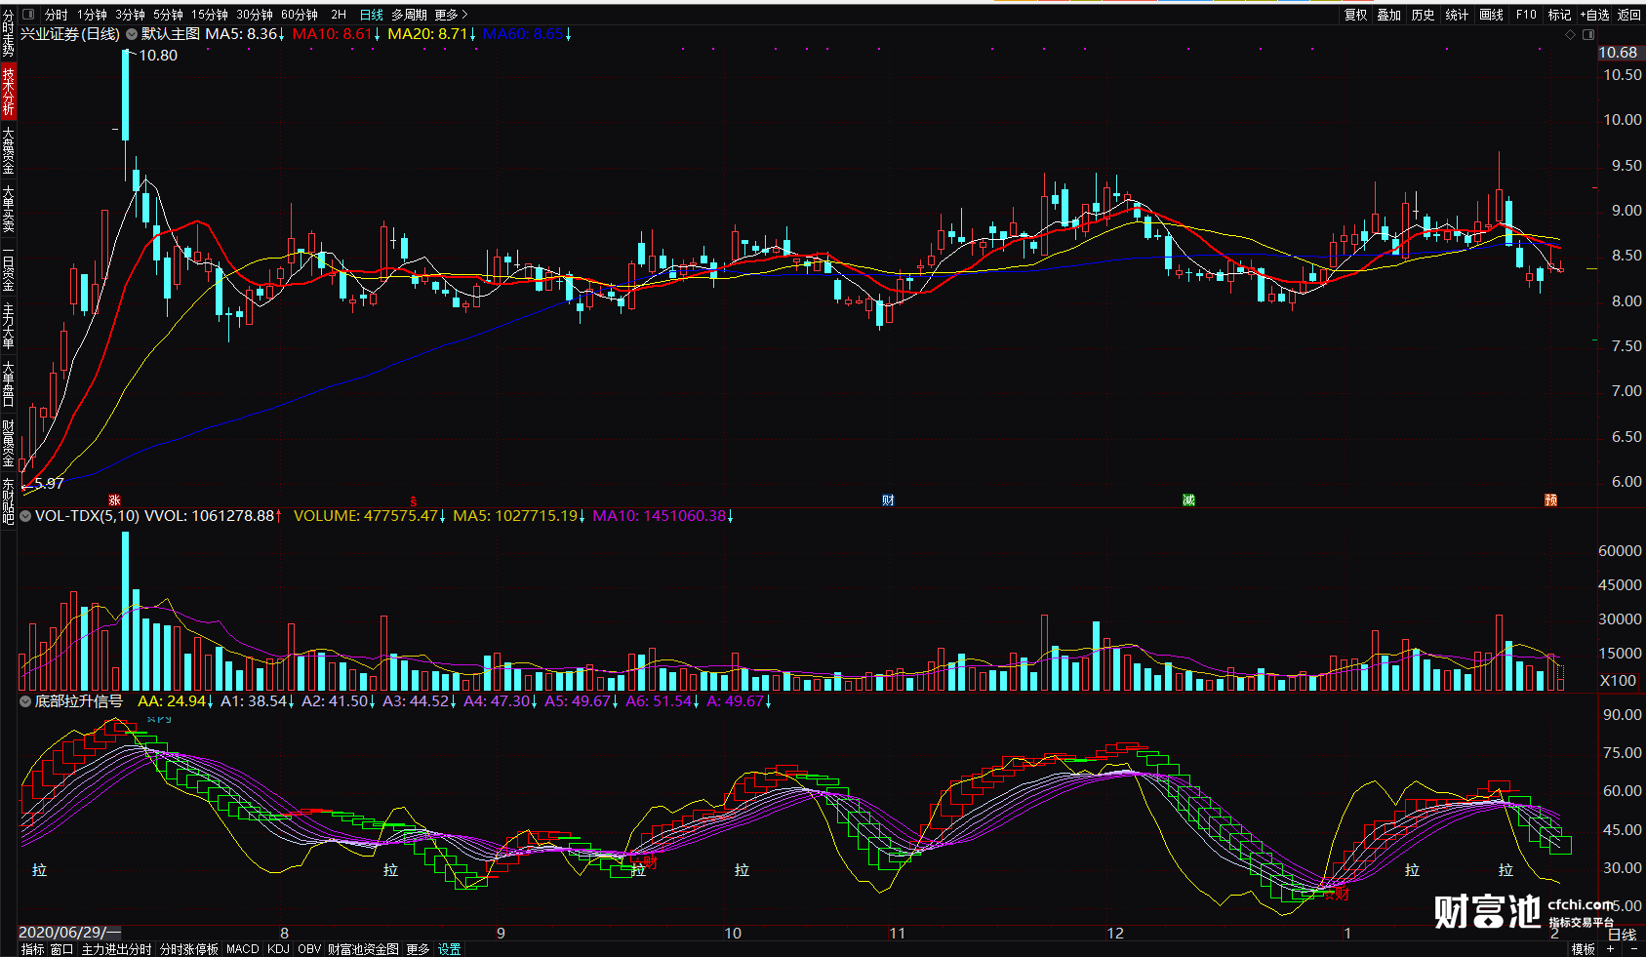Click the 返回 back button

pos(1629,15)
